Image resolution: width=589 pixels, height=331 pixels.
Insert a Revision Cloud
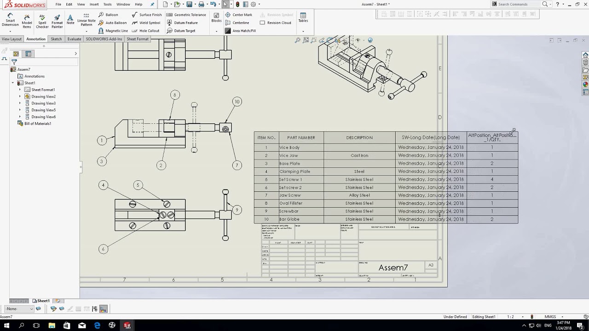276,23
